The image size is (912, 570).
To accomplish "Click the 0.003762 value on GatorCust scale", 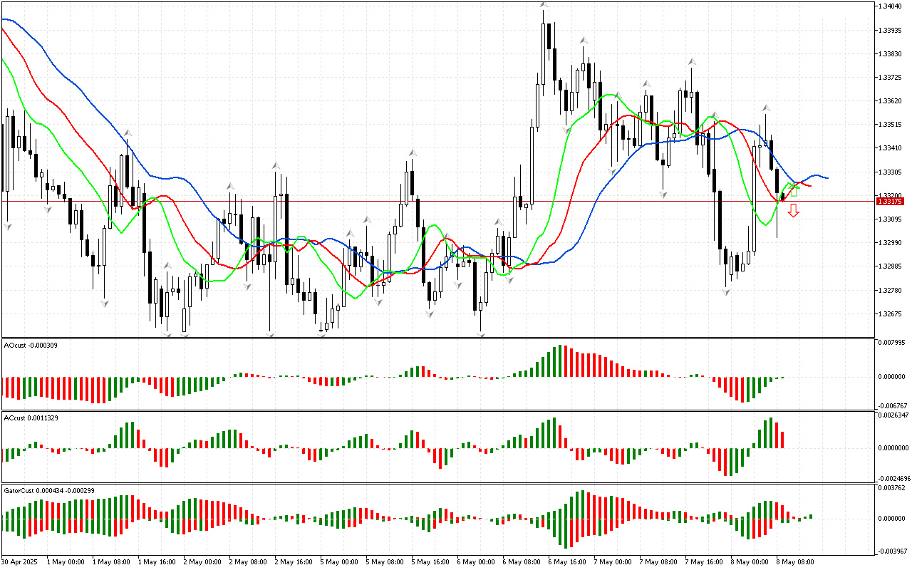I will 893,488.
